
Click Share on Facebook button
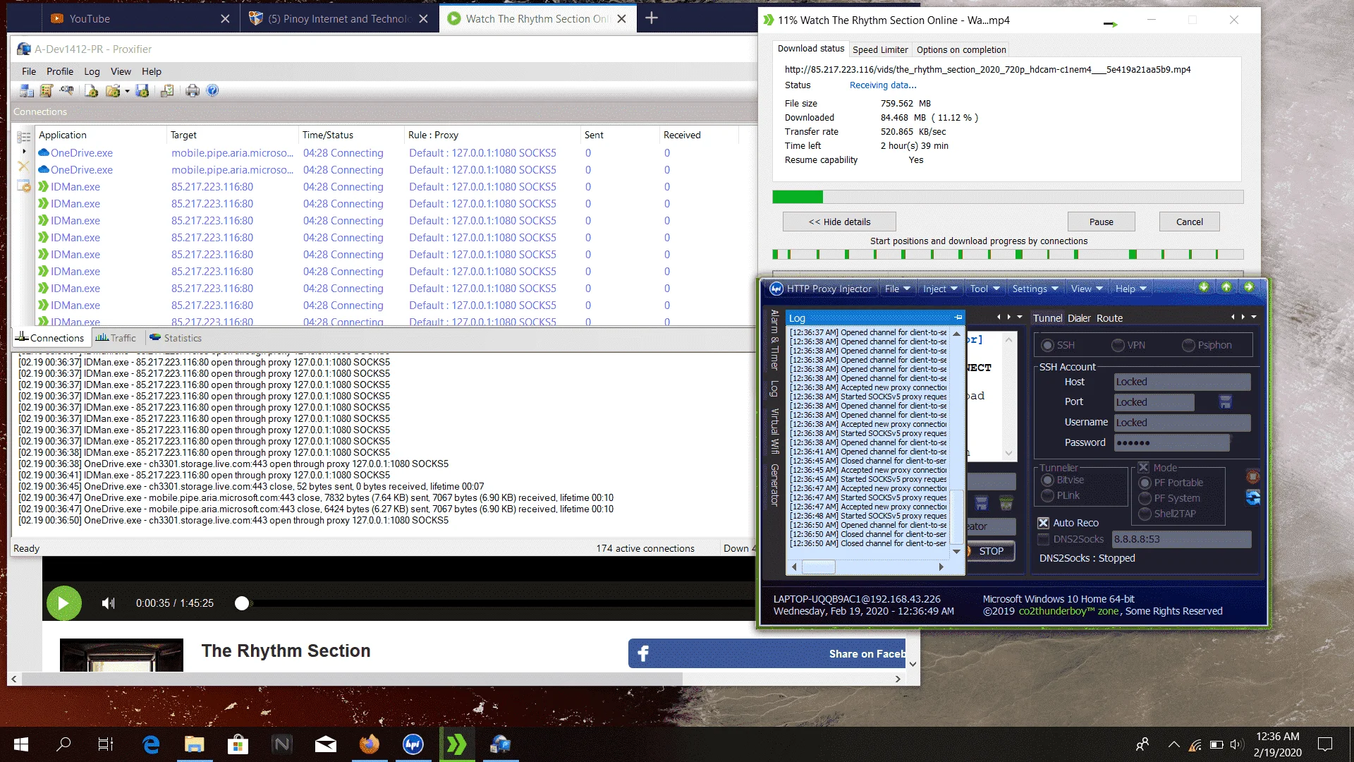pos(767,653)
